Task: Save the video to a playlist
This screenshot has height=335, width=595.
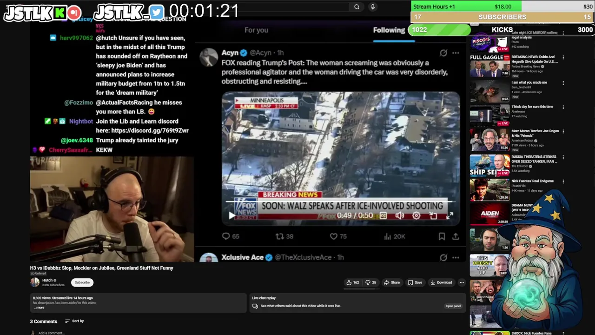Action: (415, 282)
